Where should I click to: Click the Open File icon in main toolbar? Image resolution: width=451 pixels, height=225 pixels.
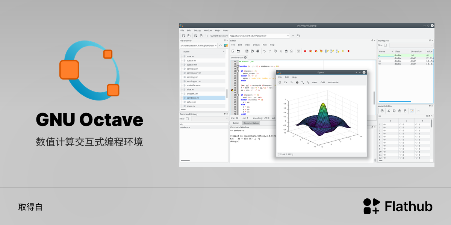pos(189,36)
